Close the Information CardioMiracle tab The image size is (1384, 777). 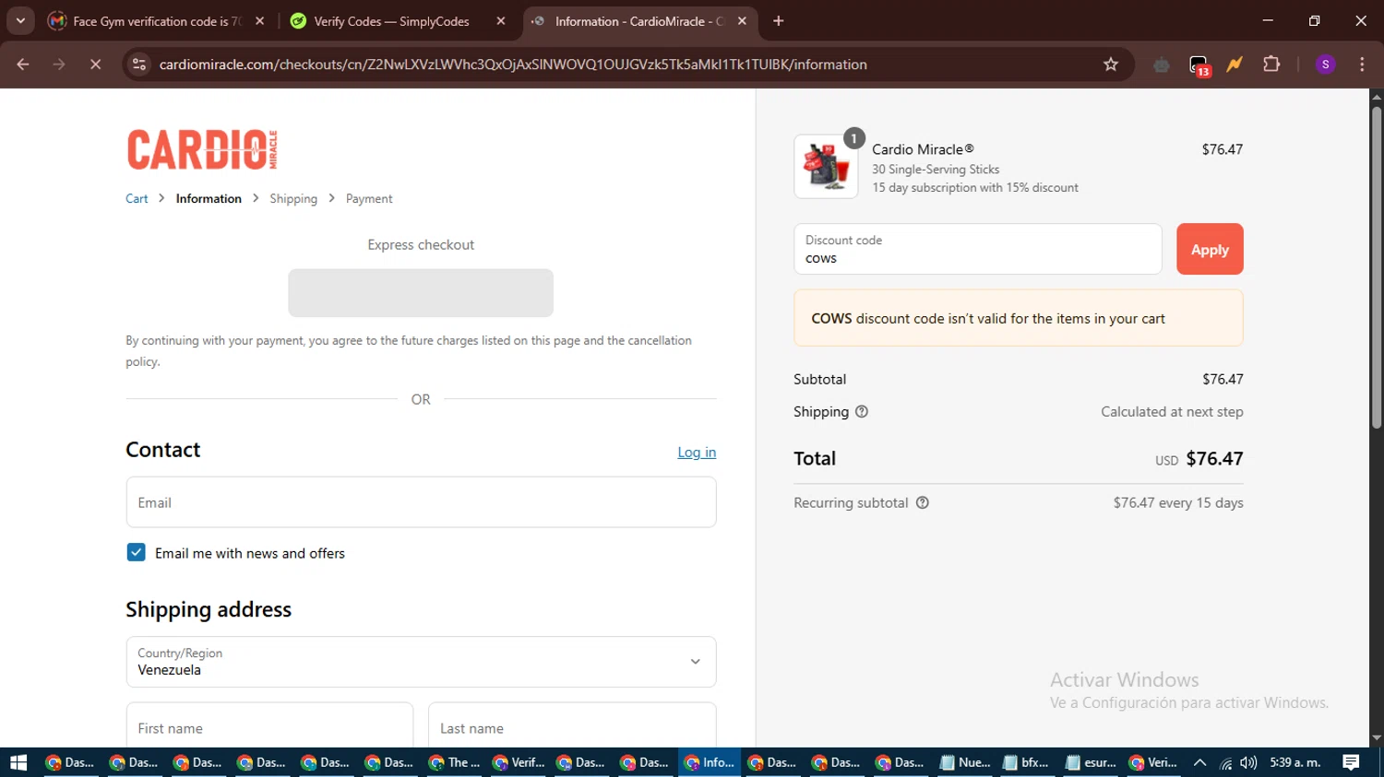click(742, 21)
